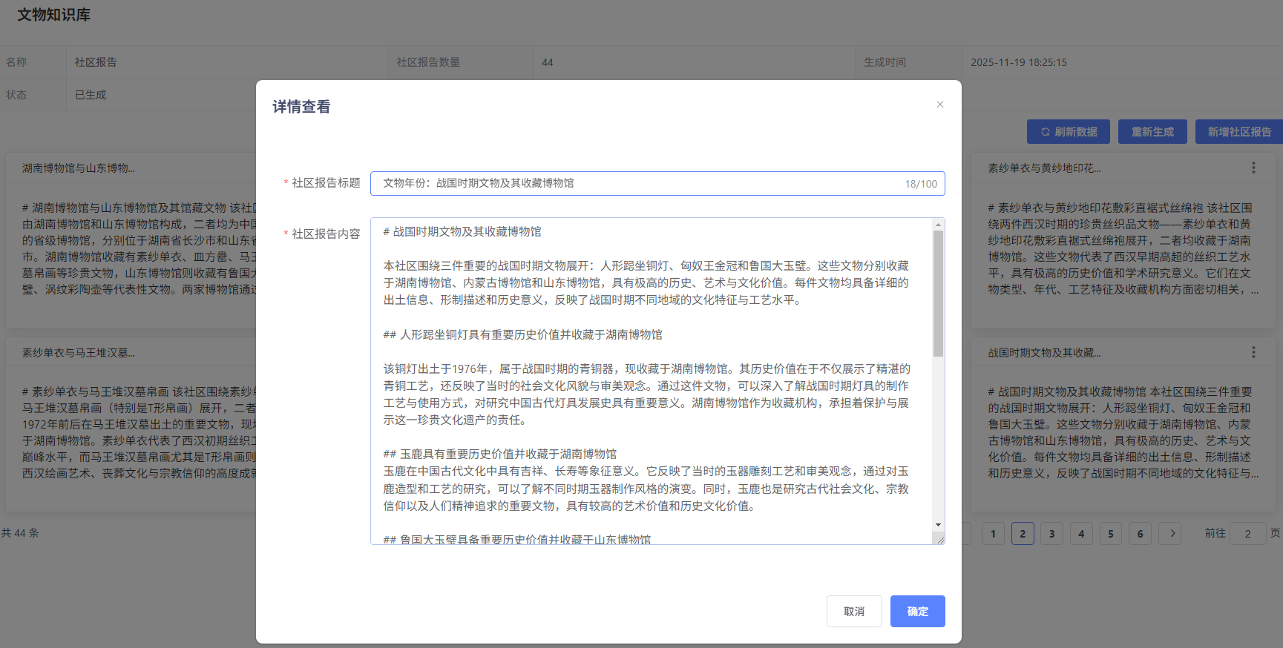Click inside the 社区报告内容 text area
The height and width of the screenshot is (648, 1283).
tap(652, 381)
